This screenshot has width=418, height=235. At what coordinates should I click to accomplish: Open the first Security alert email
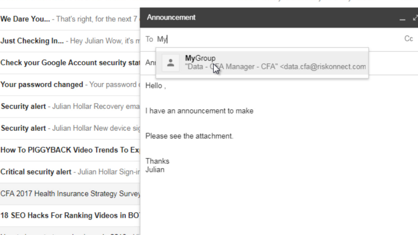70,106
